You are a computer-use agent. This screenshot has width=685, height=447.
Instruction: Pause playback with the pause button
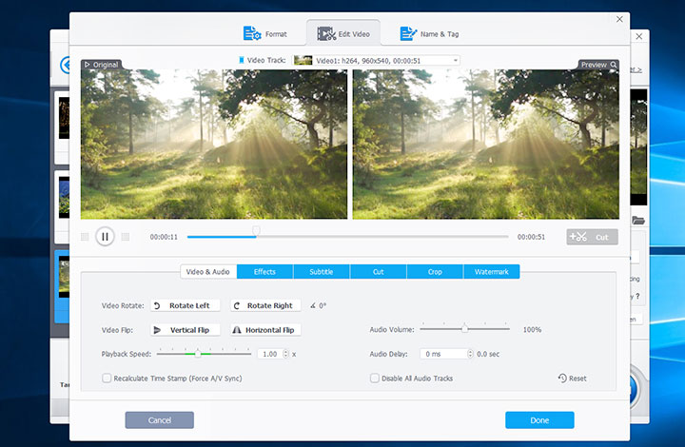pyautogui.click(x=105, y=237)
